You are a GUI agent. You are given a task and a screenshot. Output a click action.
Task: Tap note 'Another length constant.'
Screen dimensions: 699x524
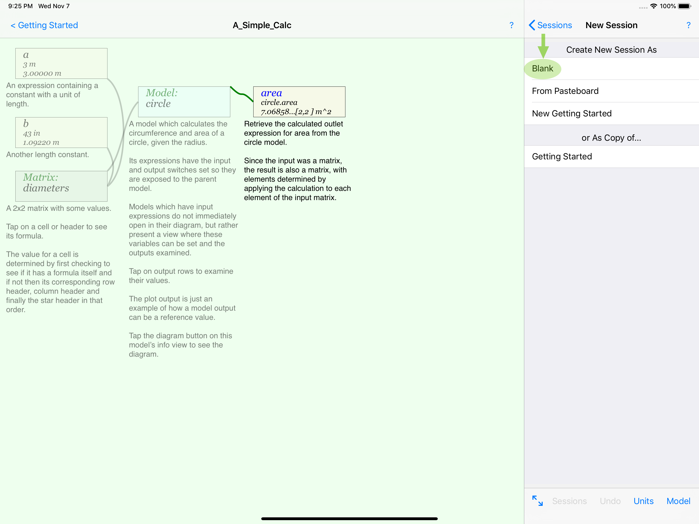[x=47, y=155]
